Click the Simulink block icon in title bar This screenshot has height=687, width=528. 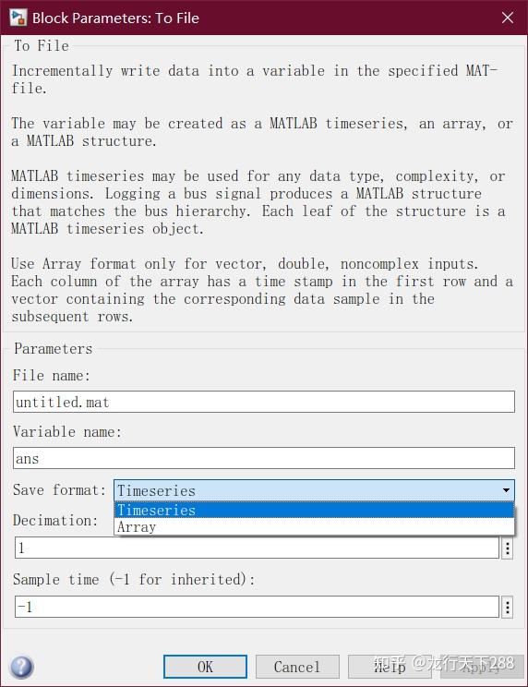18,18
